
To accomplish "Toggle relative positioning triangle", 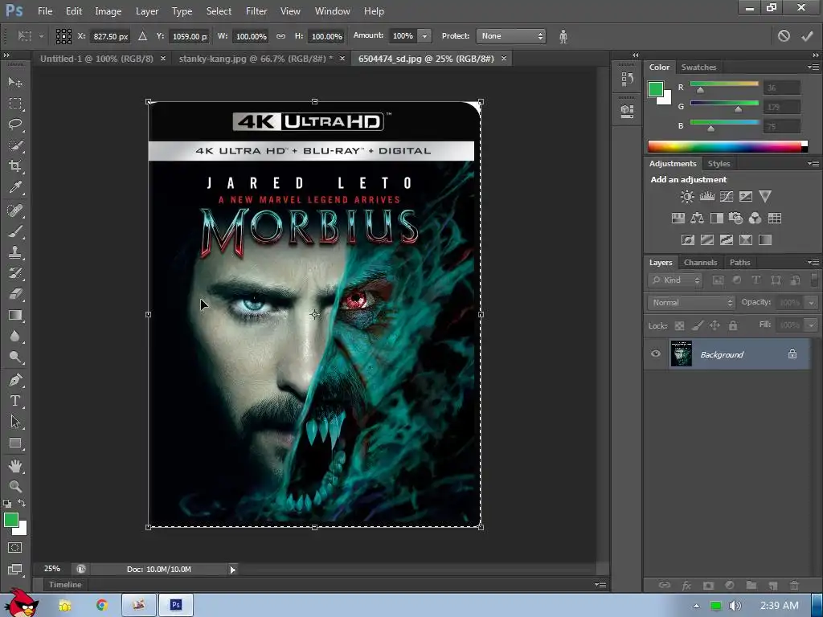I will pos(143,36).
